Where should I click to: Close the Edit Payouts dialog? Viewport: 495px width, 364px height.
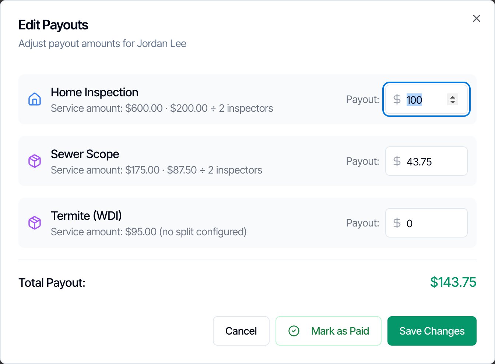(x=476, y=18)
